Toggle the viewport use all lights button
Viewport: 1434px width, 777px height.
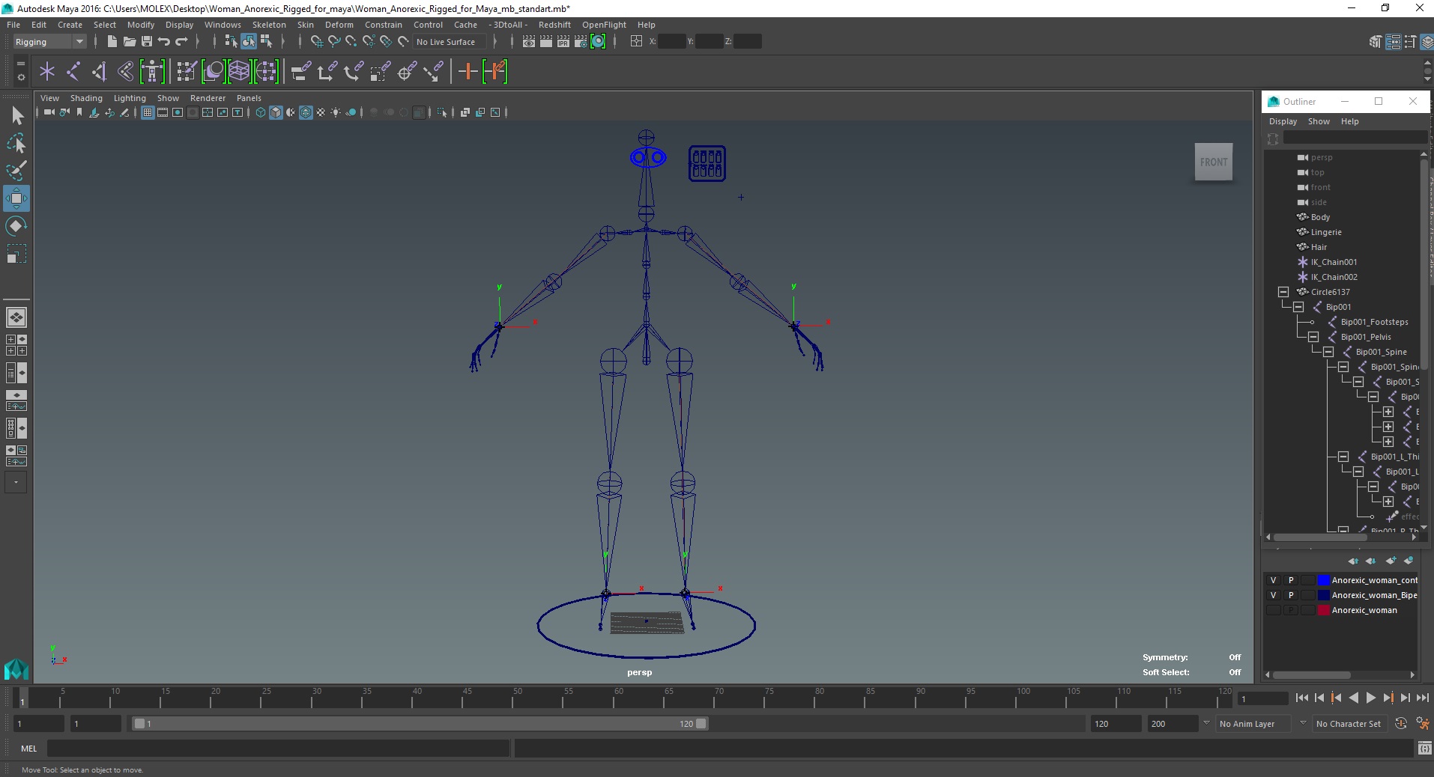coord(336,112)
